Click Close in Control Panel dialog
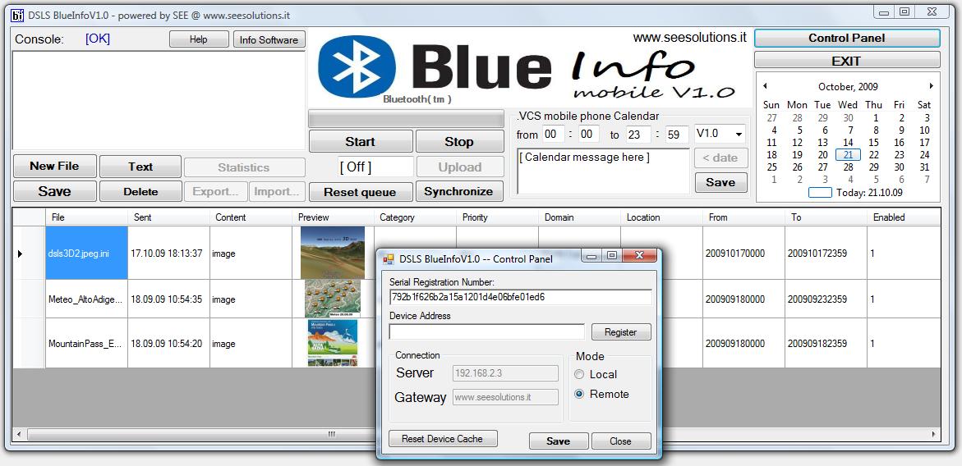Viewport: 962px width, 466px height. 621,441
